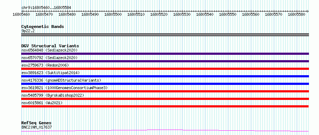Viewport: 319px width, 135px height.
Task: Click the 9p22.2 band label
Action: coord(28,31)
